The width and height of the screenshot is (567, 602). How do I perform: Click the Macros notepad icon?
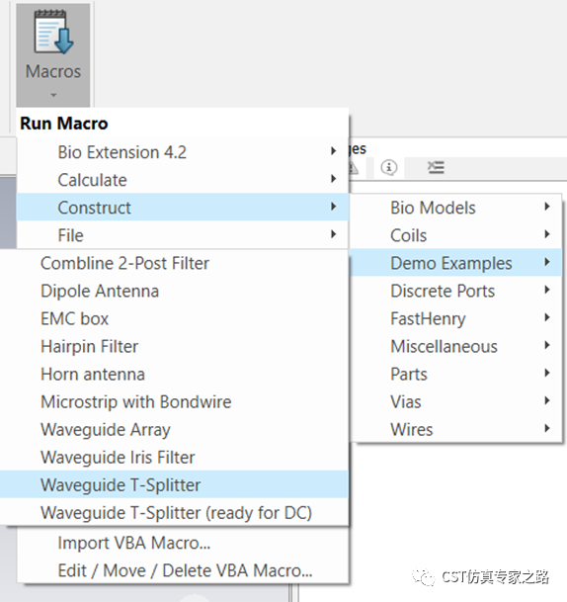pyautogui.click(x=53, y=33)
